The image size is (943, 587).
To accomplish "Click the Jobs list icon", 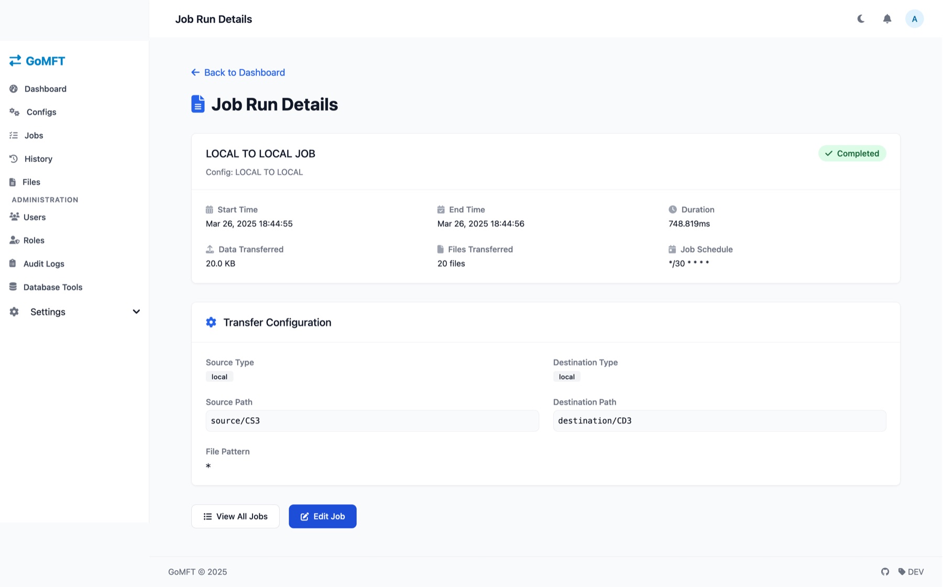I will (14, 135).
